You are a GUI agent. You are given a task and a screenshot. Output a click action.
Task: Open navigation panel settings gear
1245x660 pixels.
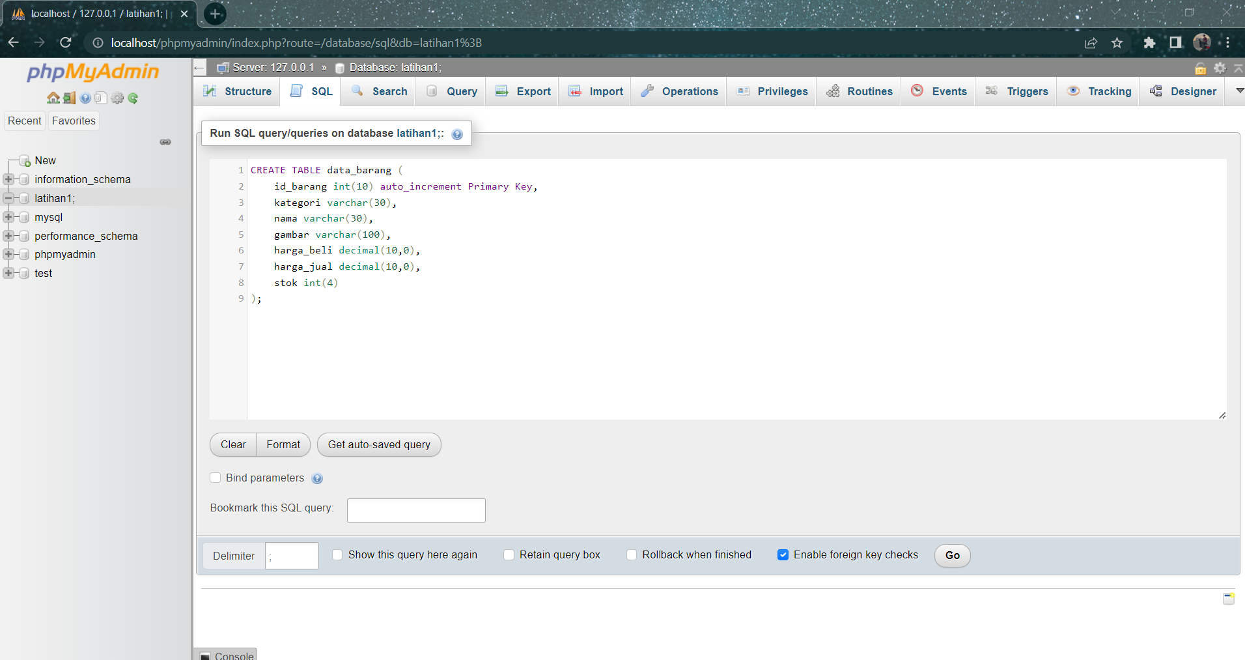(x=117, y=98)
